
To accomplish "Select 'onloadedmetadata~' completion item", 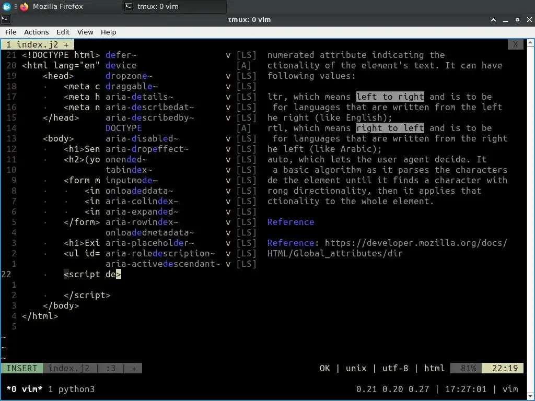I will pyautogui.click(x=149, y=232).
